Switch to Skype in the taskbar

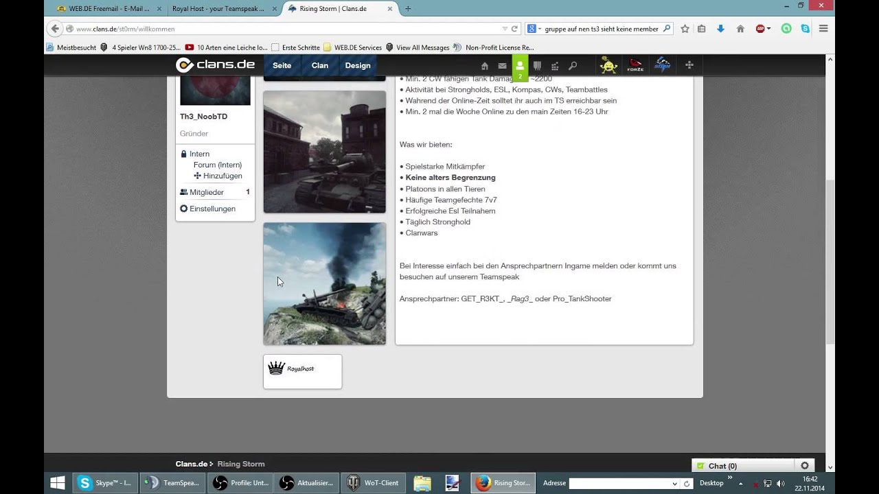(106, 483)
